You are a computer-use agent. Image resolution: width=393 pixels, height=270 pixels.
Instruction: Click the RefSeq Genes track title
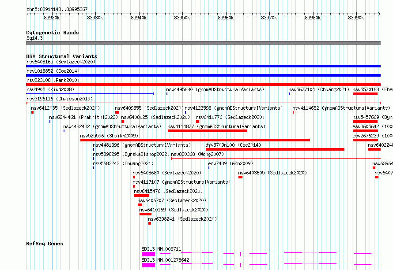tap(45, 244)
